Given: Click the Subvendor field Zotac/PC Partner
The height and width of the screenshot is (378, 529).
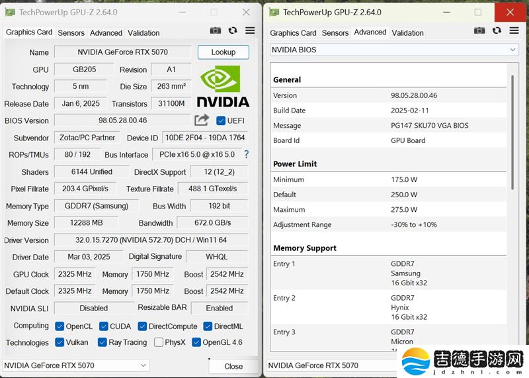Looking at the screenshot, I should coord(87,138).
